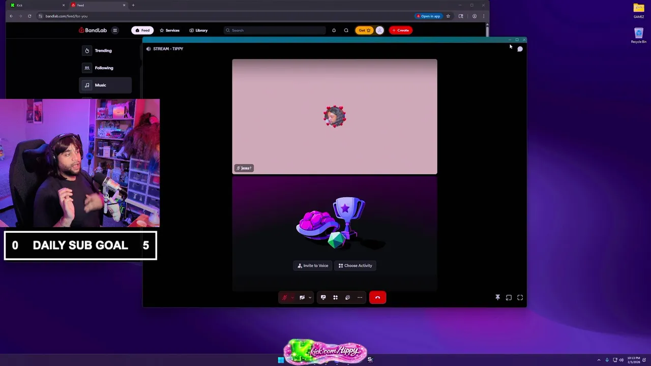Viewport: 651px width, 366px height.
Task: Switch to the Feed tab in BandLab
Action: coord(142,30)
